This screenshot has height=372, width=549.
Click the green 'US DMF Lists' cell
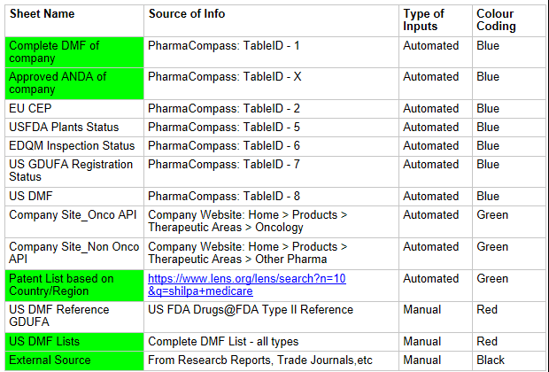74,342
